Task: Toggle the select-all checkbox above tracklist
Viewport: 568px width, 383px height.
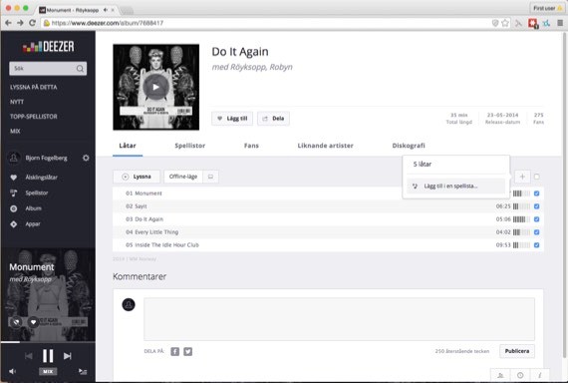Action: click(x=537, y=177)
